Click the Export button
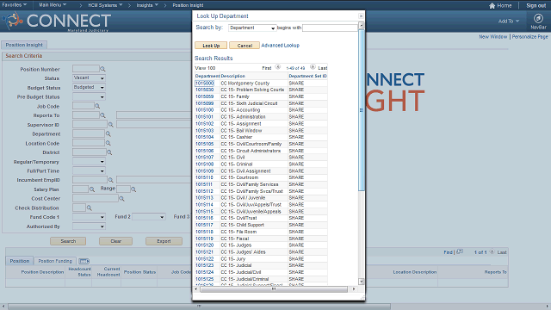 164,241
